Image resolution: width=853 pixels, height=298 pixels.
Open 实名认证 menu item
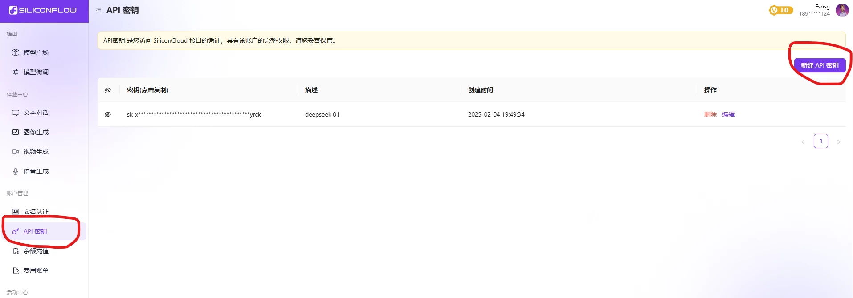click(36, 212)
